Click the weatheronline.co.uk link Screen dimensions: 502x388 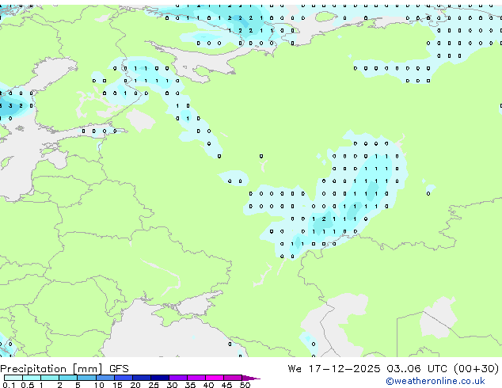click(435, 381)
